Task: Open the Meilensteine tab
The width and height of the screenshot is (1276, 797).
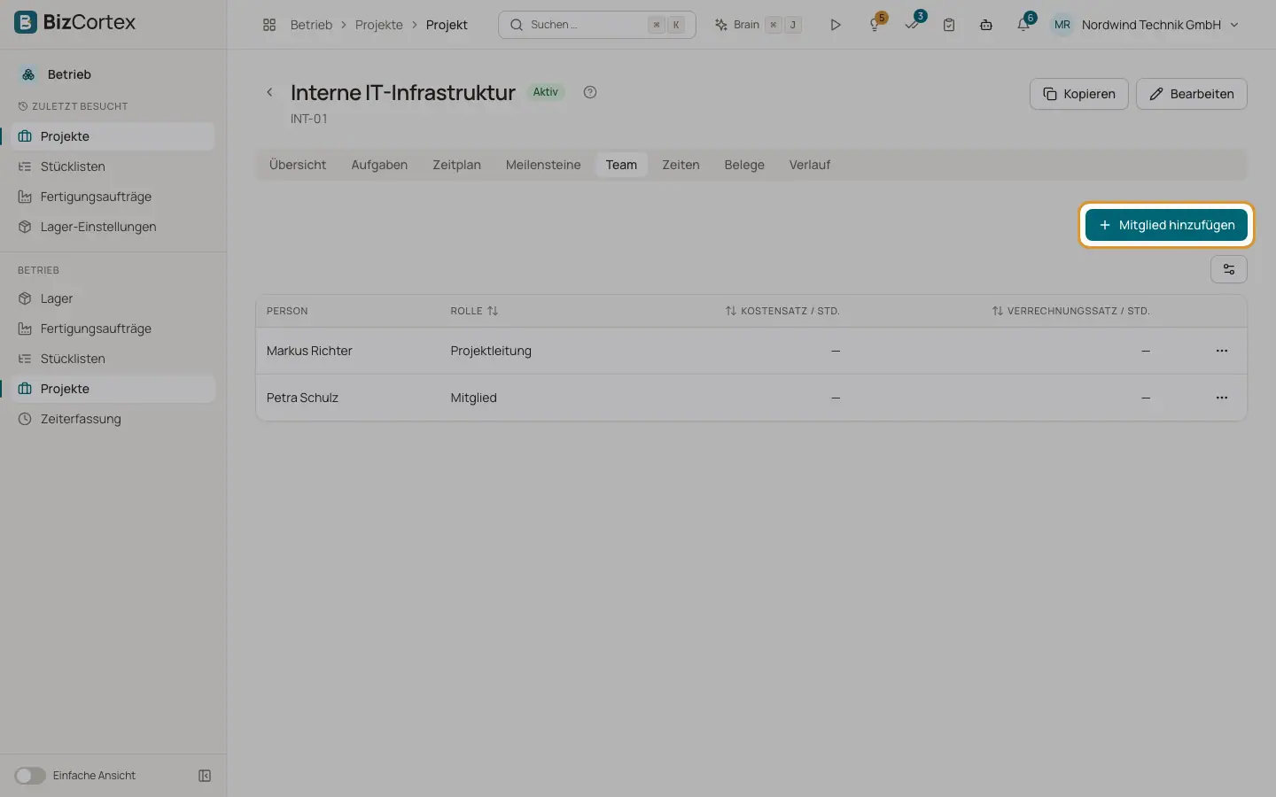Action: (x=543, y=165)
